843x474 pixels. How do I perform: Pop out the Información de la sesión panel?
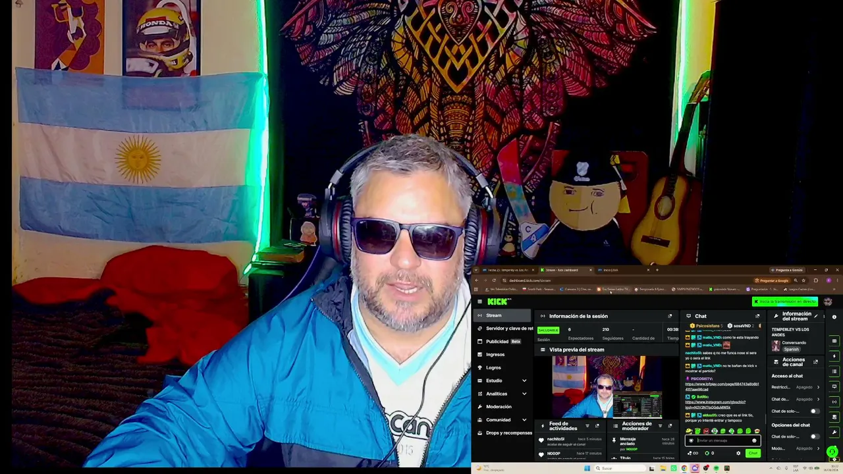pyautogui.click(x=670, y=316)
